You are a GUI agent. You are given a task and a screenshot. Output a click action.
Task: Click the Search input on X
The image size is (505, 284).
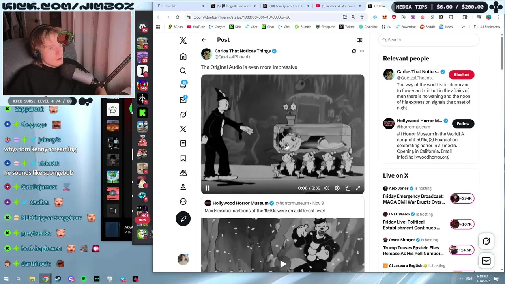point(429,40)
